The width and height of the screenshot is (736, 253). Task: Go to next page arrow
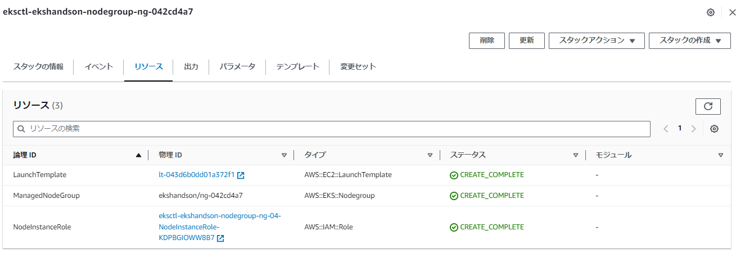pos(693,129)
